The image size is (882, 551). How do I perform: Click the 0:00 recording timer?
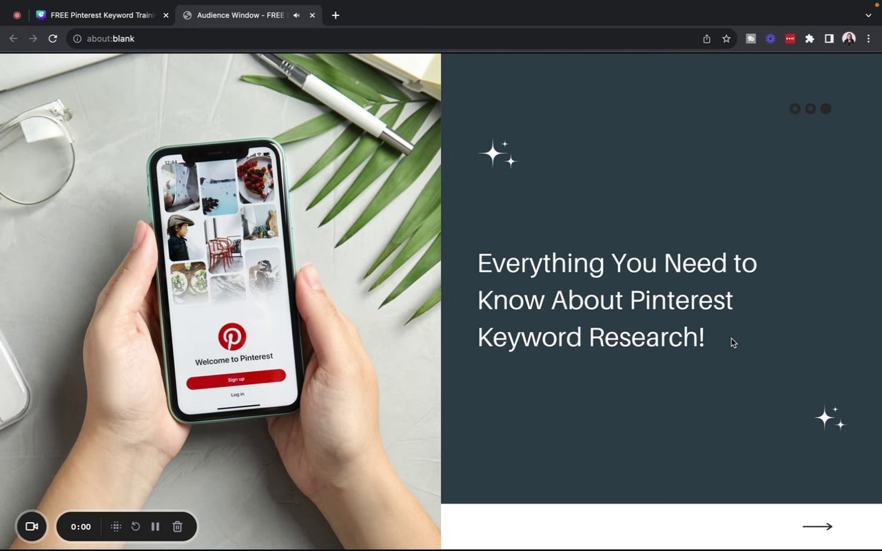(81, 527)
